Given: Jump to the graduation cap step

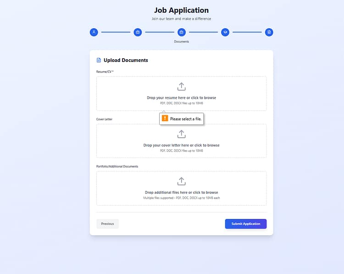Looking at the screenshot, I should point(225,32).
